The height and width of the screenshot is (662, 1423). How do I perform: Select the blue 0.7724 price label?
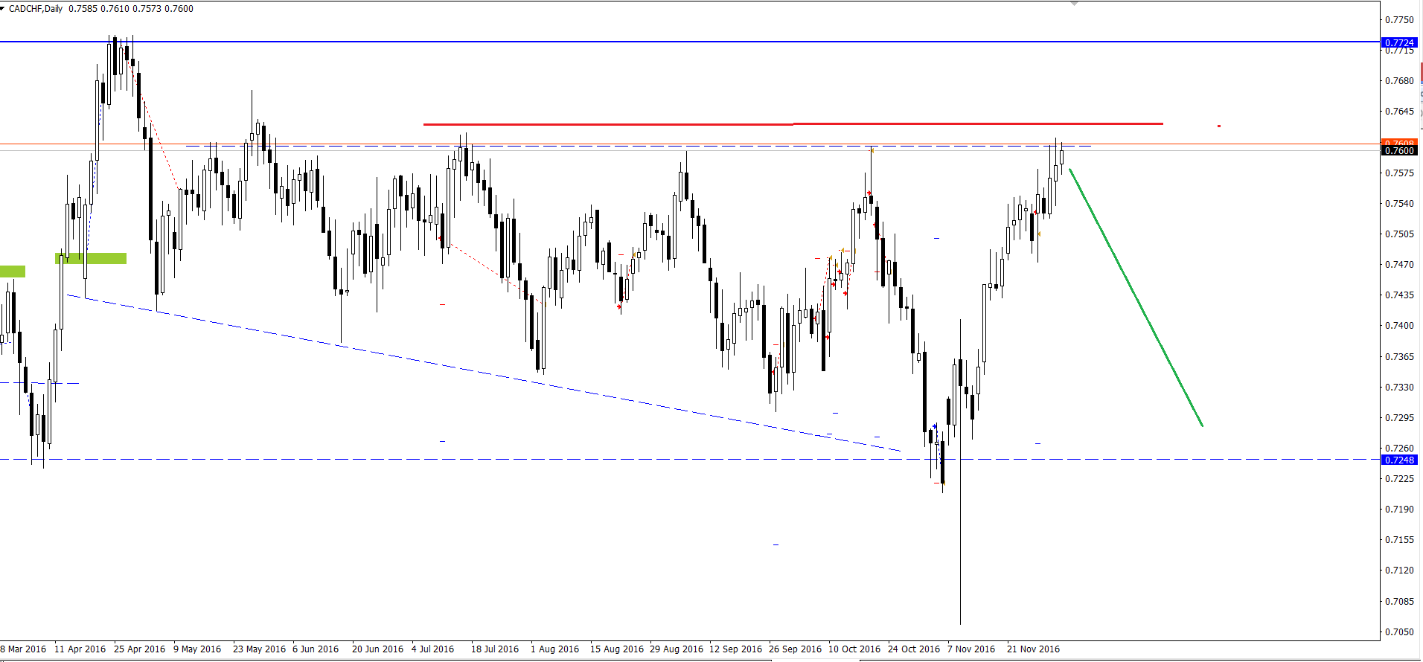(1400, 42)
